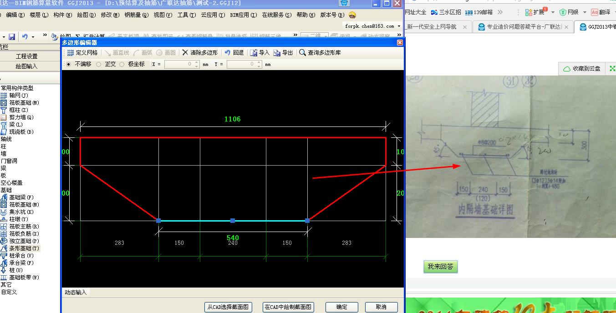Select 轴网(J) in component list
This screenshot has height=313, width=616.
tap(15, 96)
